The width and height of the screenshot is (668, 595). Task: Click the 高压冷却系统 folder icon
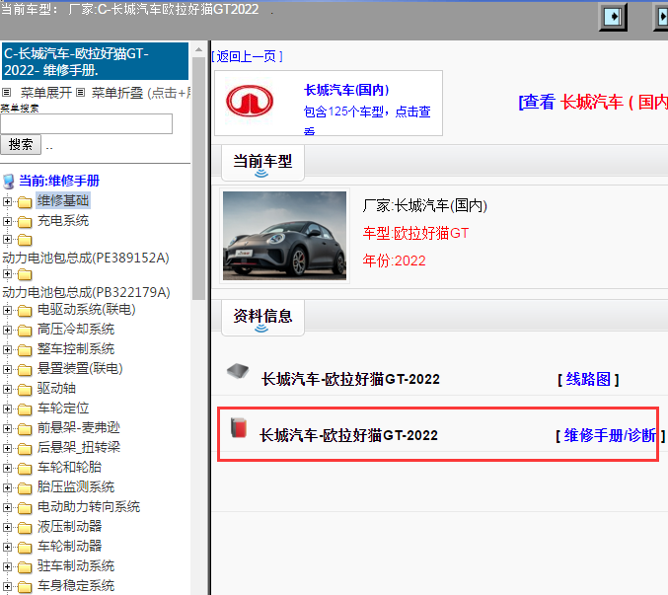[25, 331]
